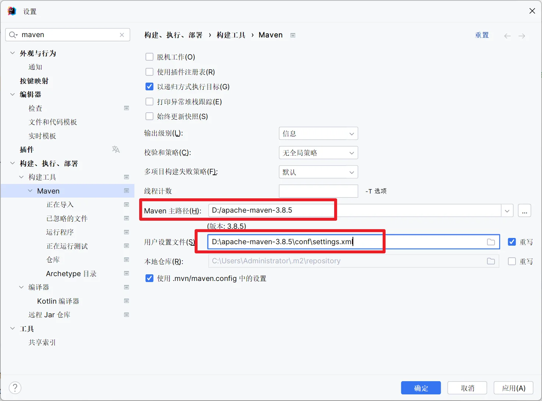Click the 重置 link
Screen dimensions: 542x401
(482, 35)
